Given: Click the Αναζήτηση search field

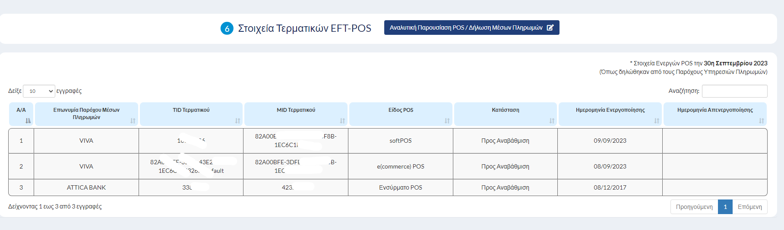Looking at the screenshot, I should 734,91.
